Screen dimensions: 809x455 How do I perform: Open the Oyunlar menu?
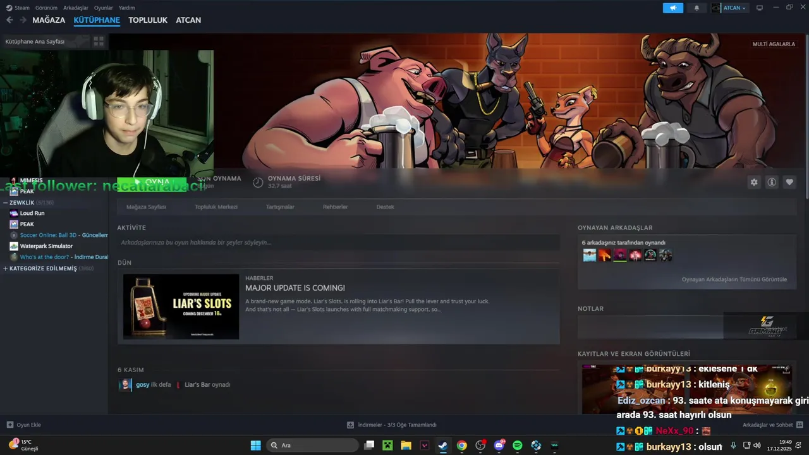pos(104,8)
